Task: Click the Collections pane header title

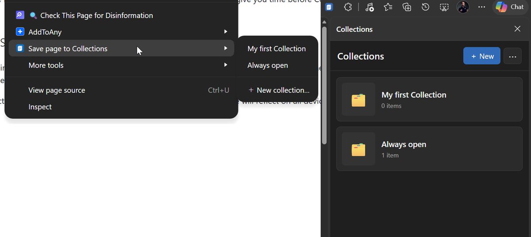Action: (354, 30)
